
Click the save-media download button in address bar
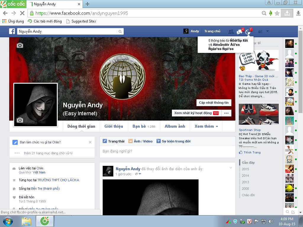point(287,13)
